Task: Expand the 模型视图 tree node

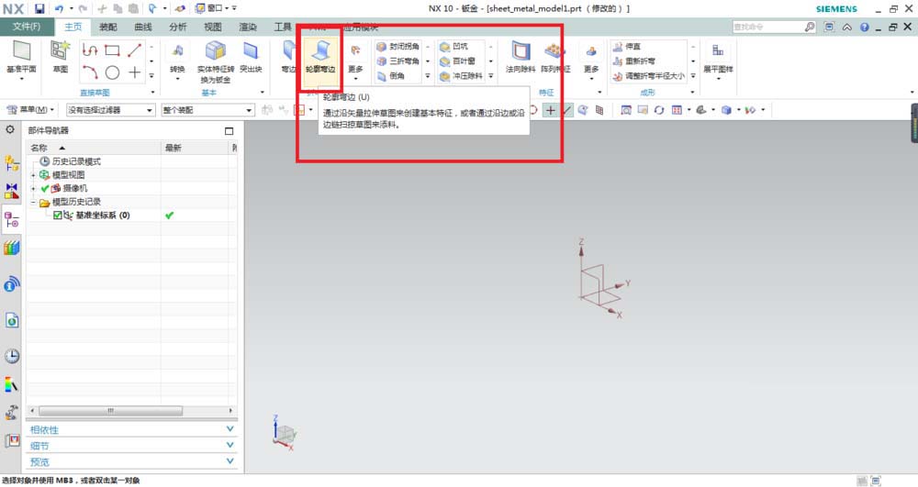Action: (33, 175)
